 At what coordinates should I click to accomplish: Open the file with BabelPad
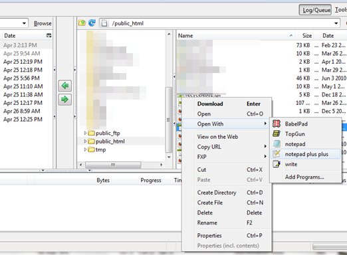point(305,124)
